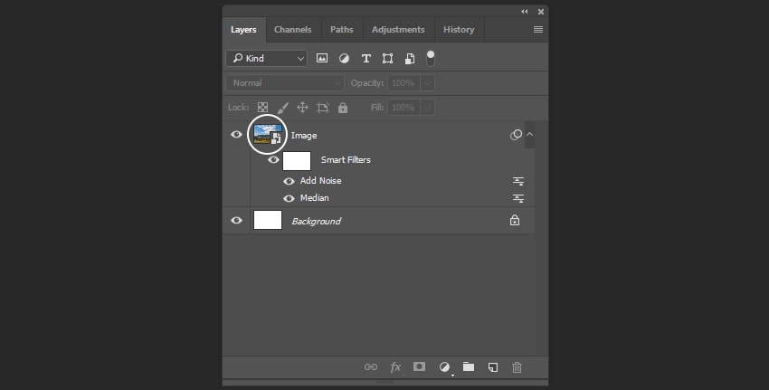Filter for pixel layers

(322, 59)
